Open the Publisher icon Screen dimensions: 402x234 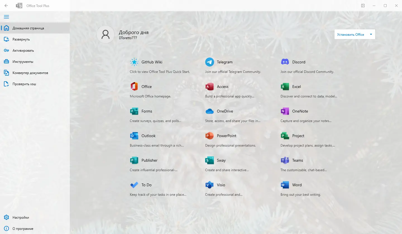(134, 160)
